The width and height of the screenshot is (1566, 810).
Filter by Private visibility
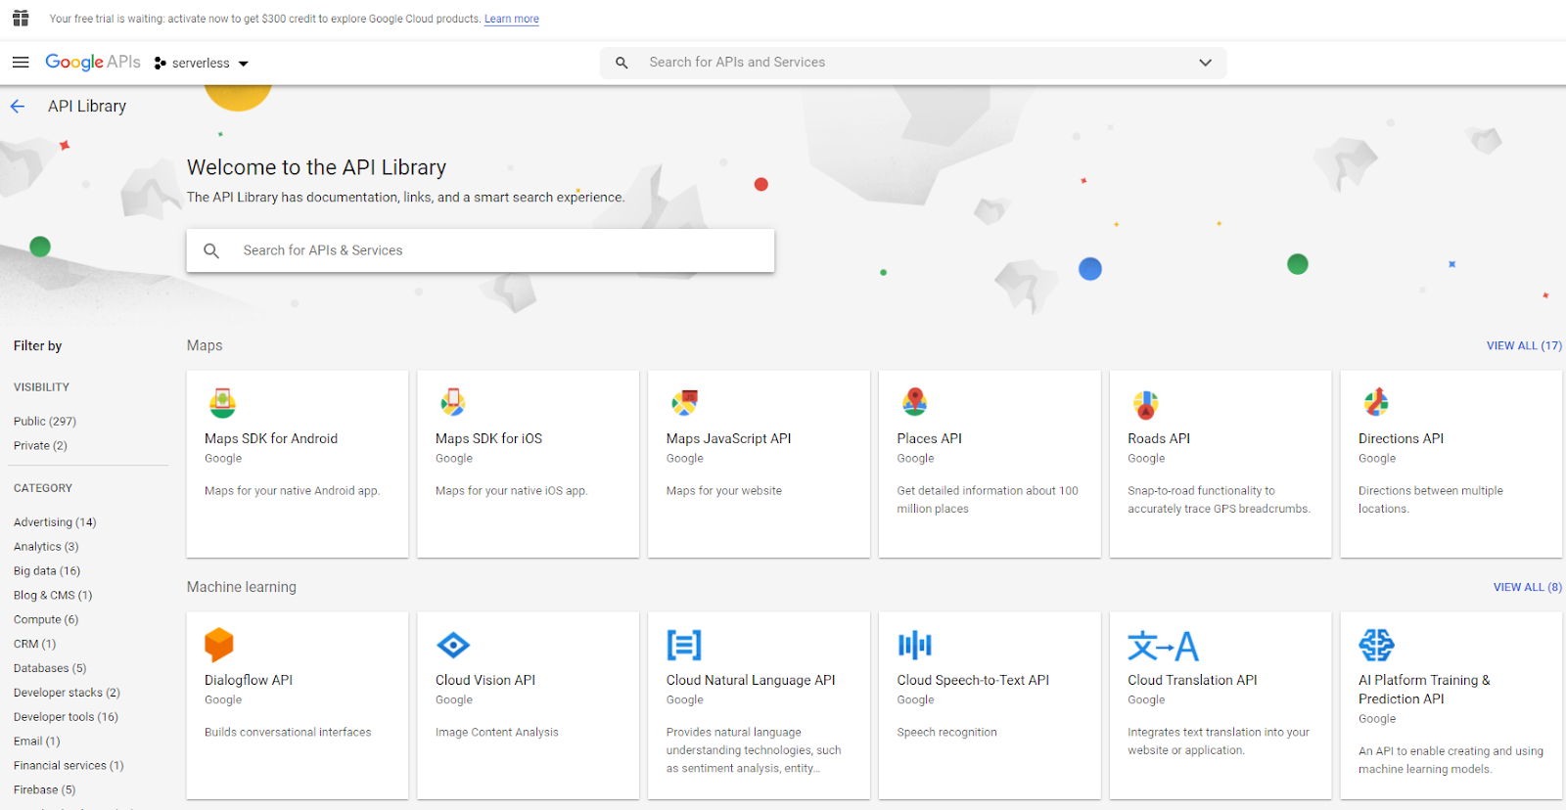[x=40, y=445]
